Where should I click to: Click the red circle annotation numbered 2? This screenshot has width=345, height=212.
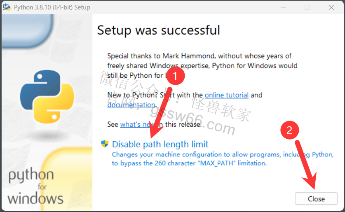289,130
